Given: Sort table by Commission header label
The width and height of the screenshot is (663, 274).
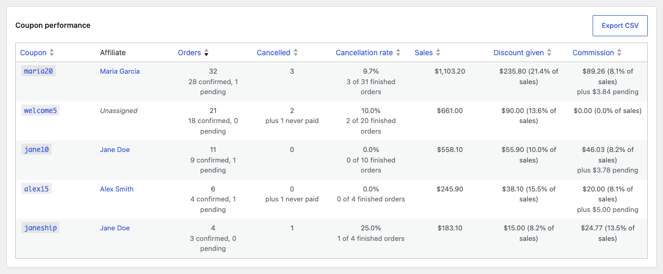Looking at the screenshot, I should (x=593, y=53).
